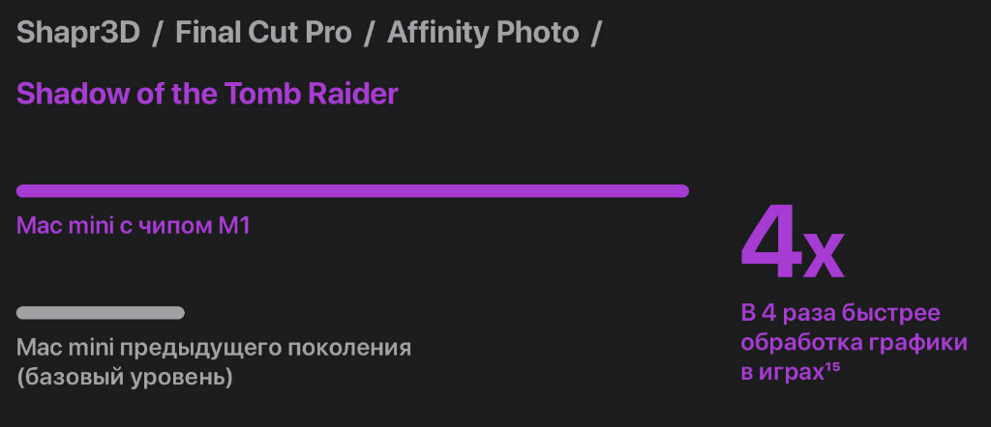Select the Final Cut Pro tab

tap(263, 32)
